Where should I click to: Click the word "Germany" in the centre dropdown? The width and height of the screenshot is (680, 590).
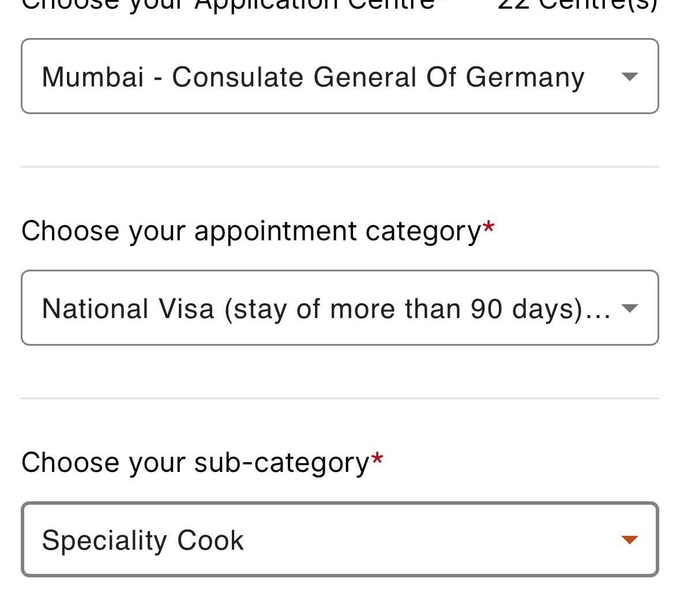pos(525,77)
